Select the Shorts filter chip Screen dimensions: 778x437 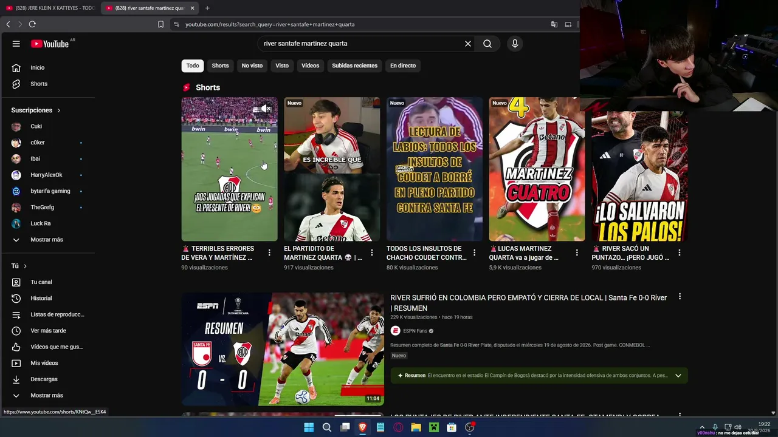pos(220,66)
